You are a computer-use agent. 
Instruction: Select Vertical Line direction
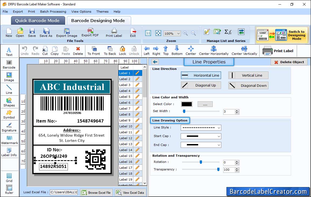(x=248, y=75)
